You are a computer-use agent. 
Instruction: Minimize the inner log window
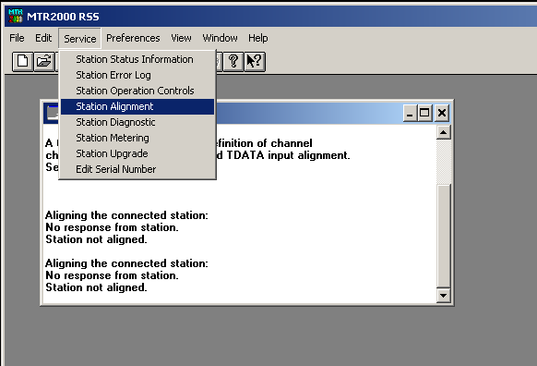[x=410, y=113]
